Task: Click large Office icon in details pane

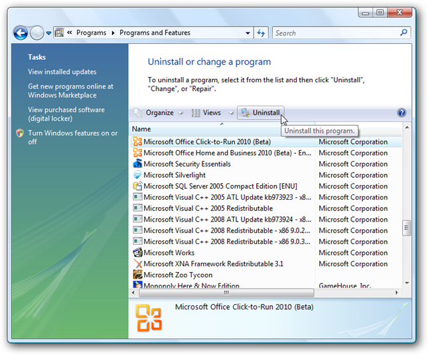Action: pos(149,318)
